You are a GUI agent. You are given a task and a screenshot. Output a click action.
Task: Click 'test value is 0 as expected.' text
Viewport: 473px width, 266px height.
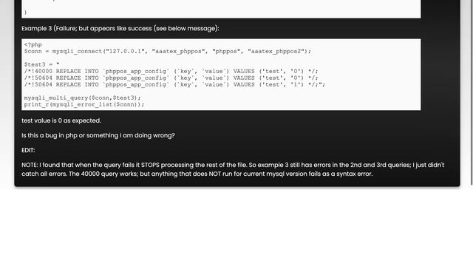pos(61,120)
